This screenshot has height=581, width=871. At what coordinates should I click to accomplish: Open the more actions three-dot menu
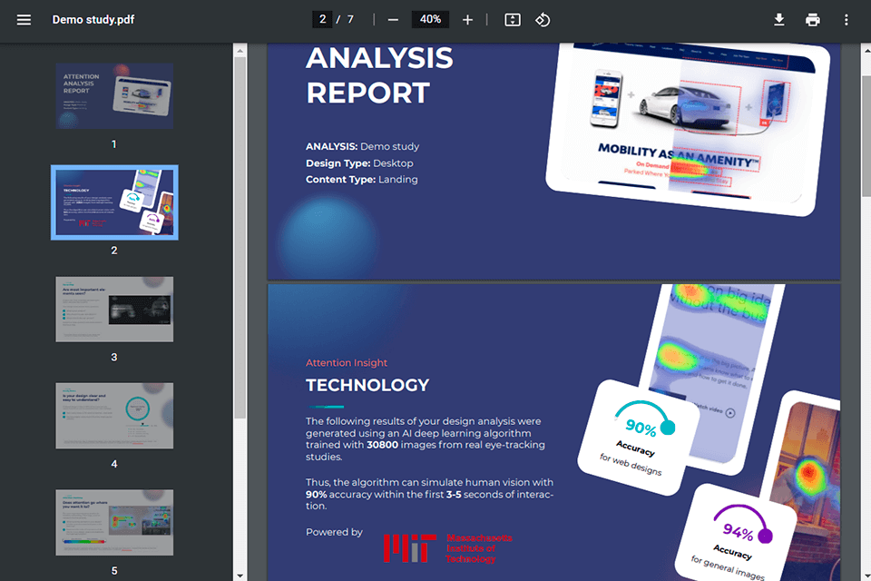[x=846, y=20]
